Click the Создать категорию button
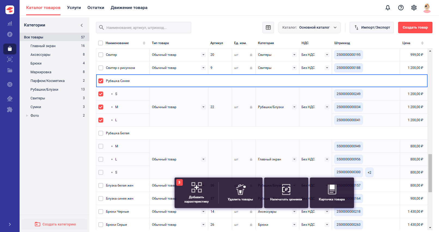This screenshot has height=232, width=439. (x=55, y=224)
